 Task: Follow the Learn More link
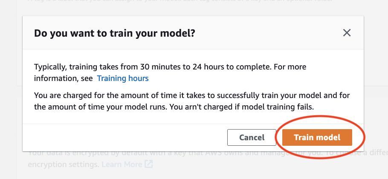[x=122, y=164]
